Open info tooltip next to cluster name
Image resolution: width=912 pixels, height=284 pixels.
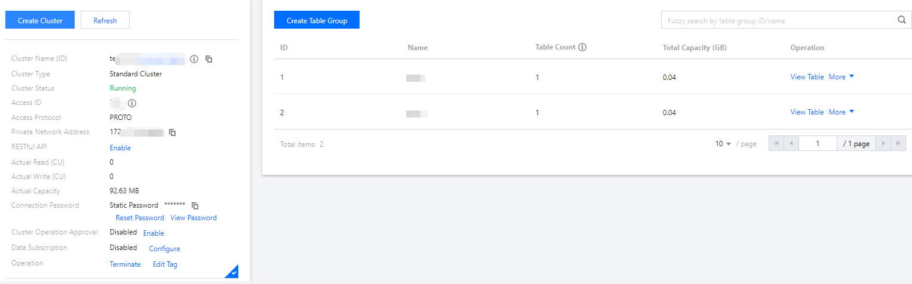point(194,59)
